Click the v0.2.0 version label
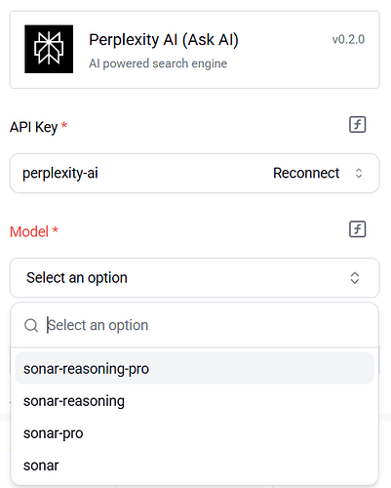 348,40
